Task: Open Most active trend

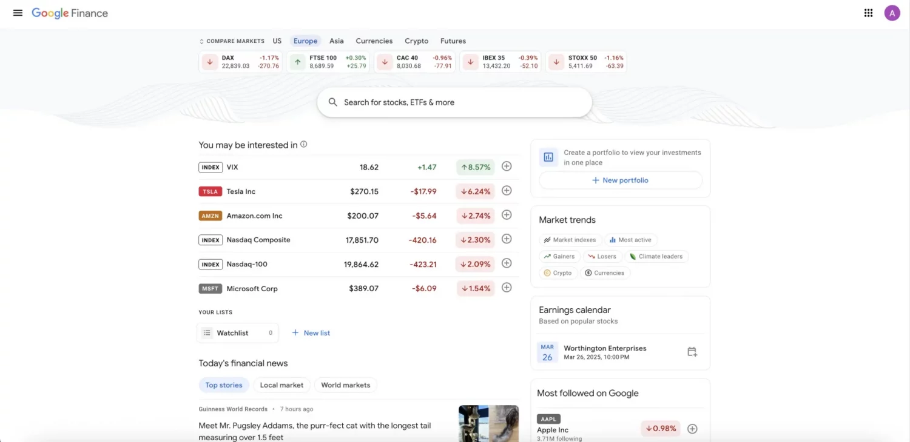Action: tap(631, 240)
